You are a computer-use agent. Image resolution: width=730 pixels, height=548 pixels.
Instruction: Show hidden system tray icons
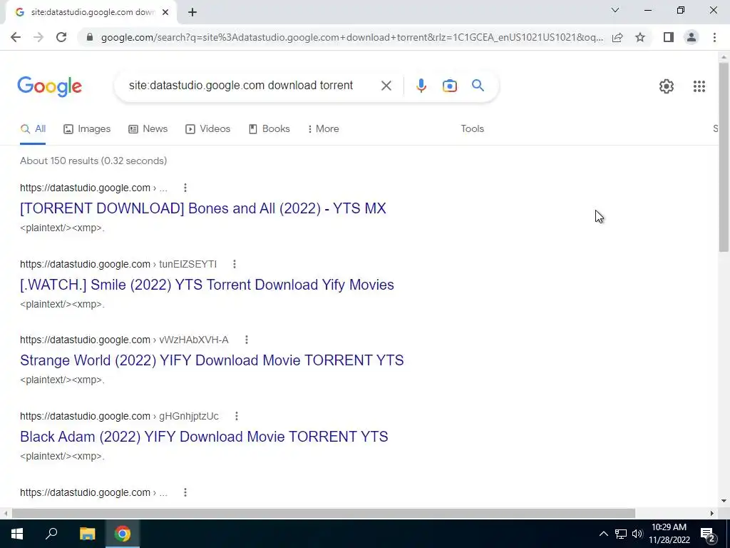point(603,534)
